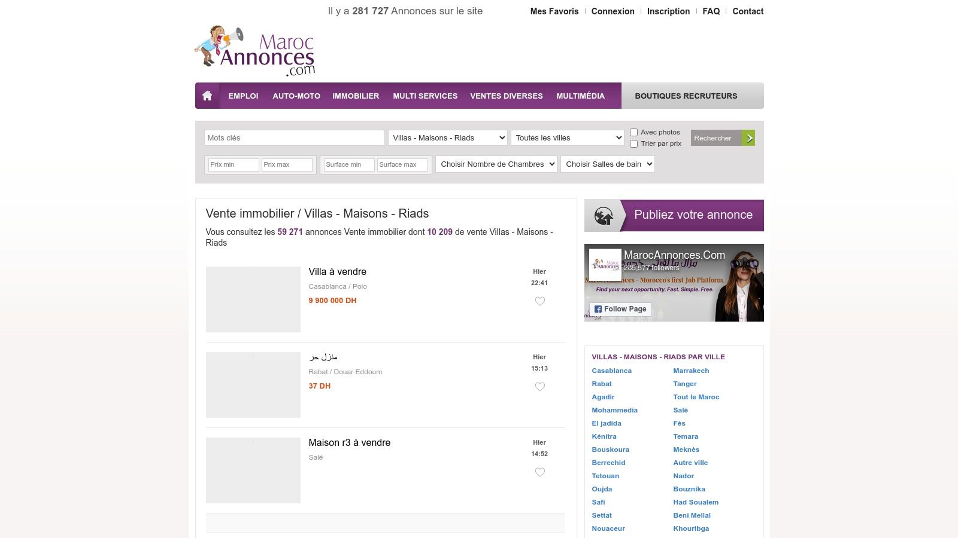Click the Maison r3 listing thumbnail
958x538 pixels.
[x=253, y=470]
